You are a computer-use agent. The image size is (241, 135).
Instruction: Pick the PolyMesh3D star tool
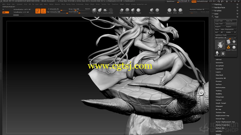pos(234,42)
